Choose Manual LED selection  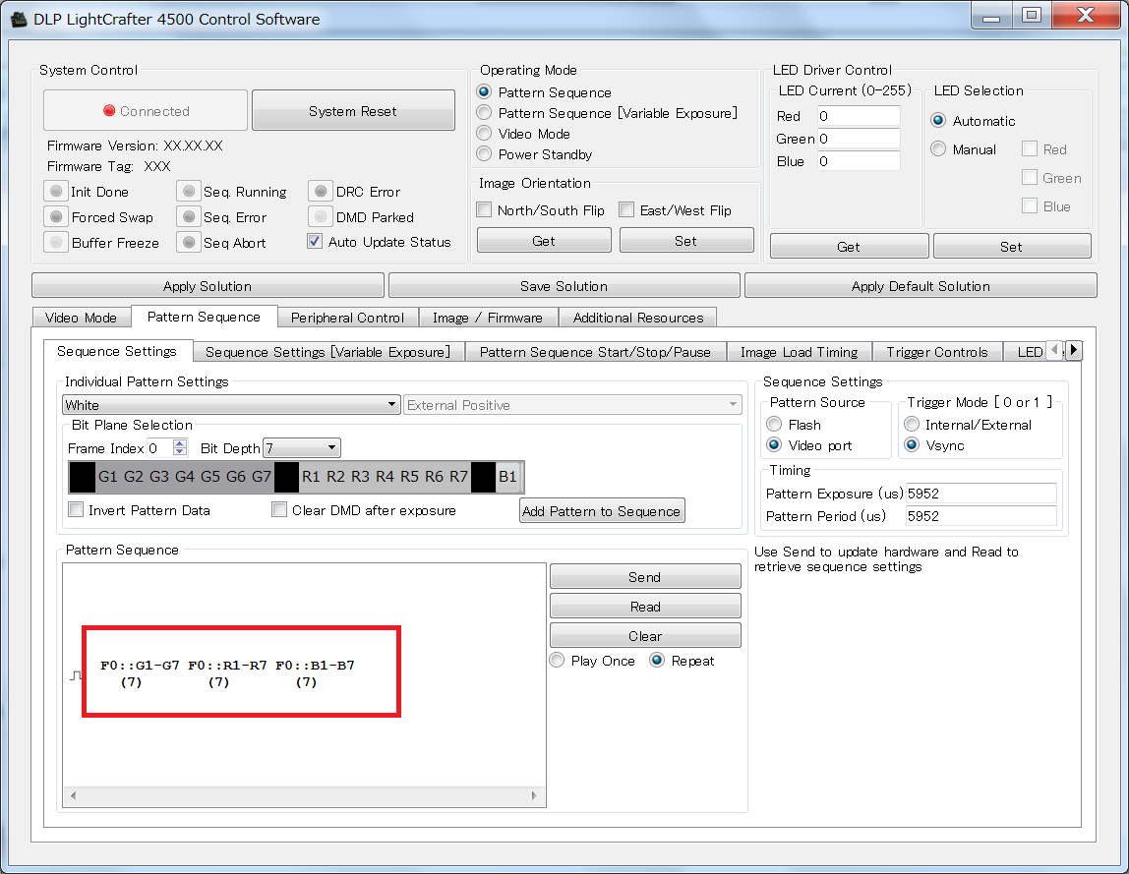938,149
